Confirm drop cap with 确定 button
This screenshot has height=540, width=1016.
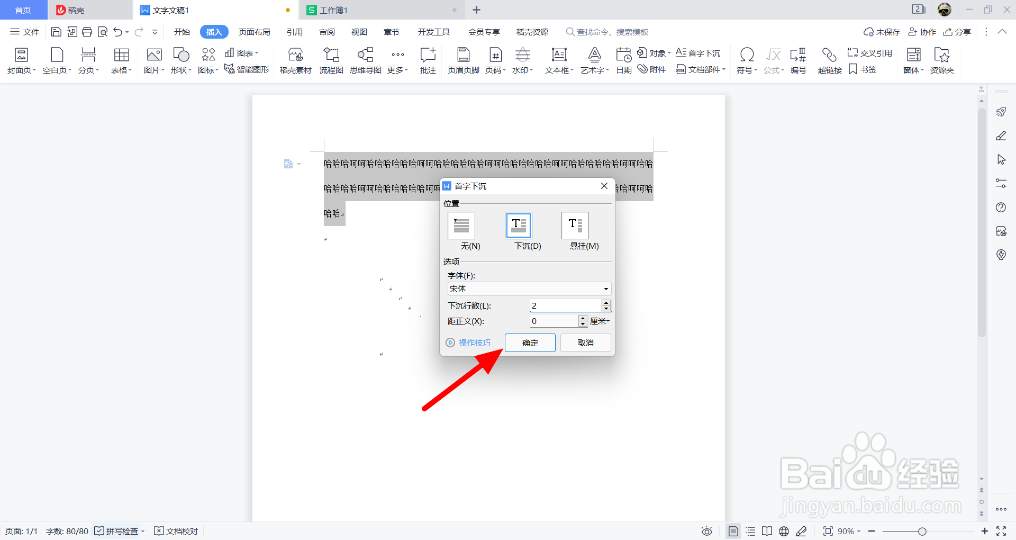click(530, 343)
